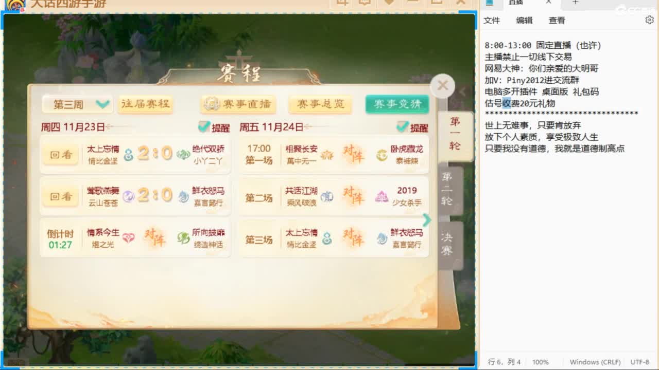Open Notepad 查看 menu

click(557, 21)
